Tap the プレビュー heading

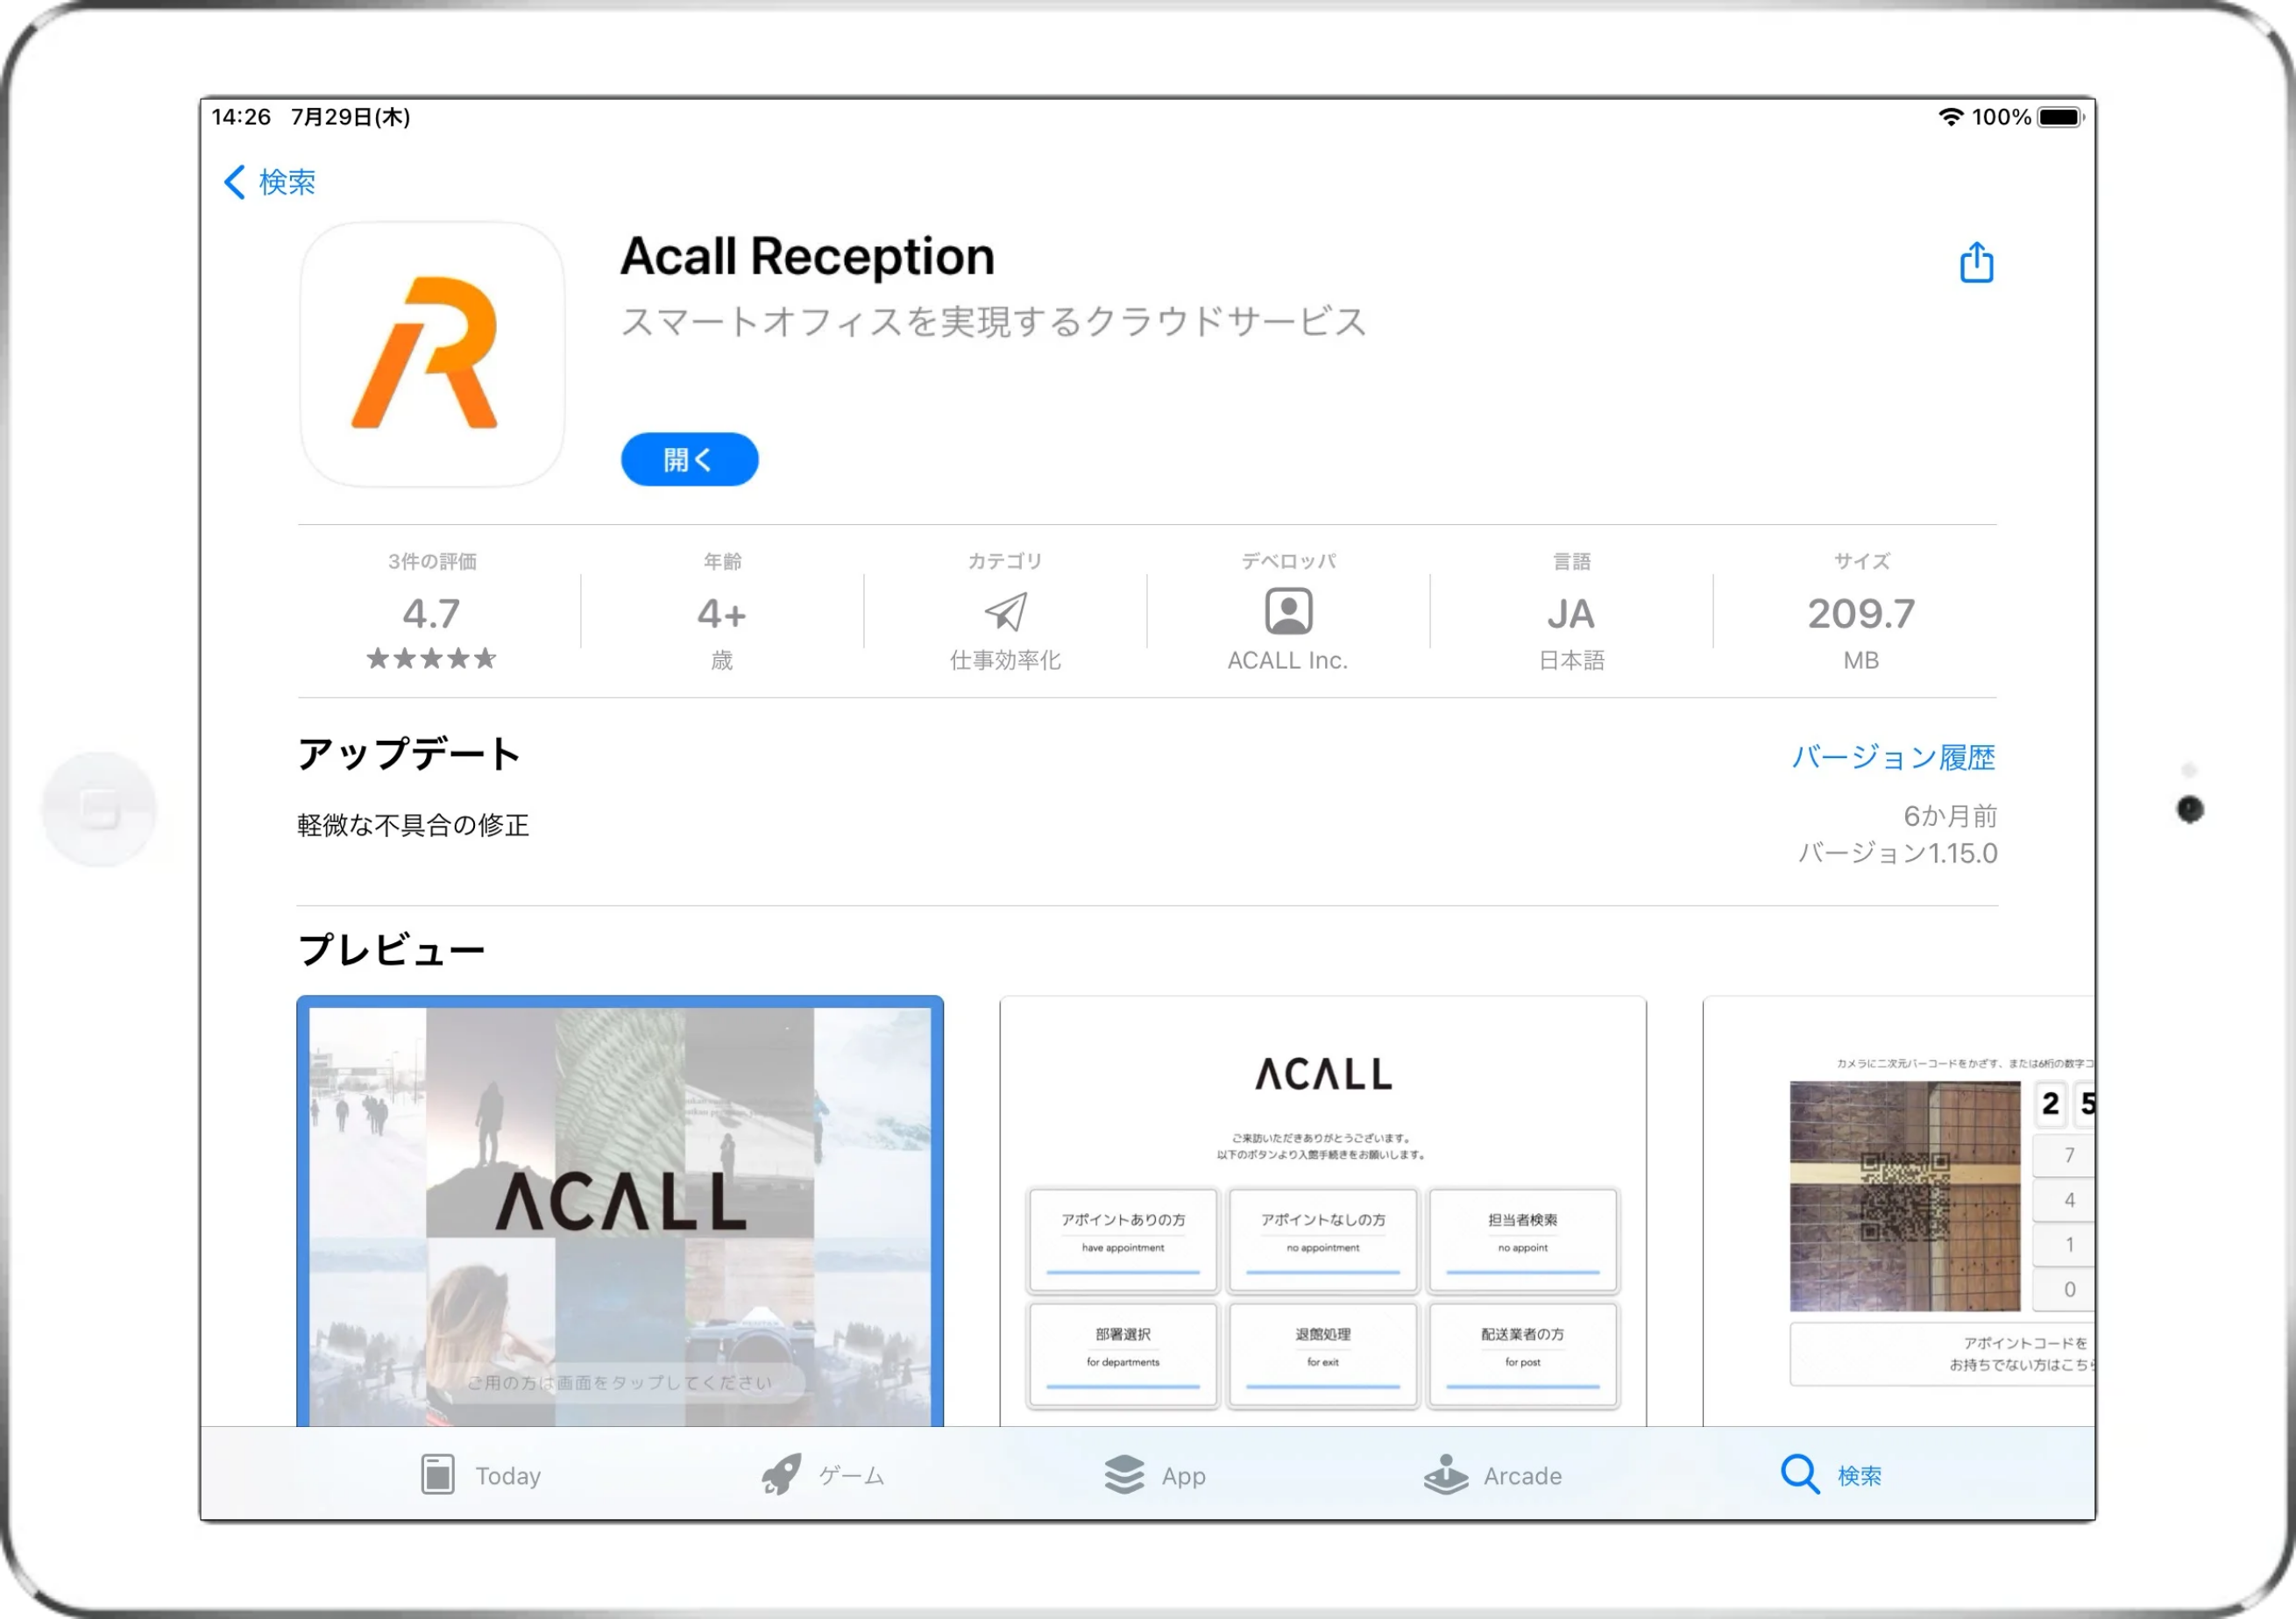point(391,950)
